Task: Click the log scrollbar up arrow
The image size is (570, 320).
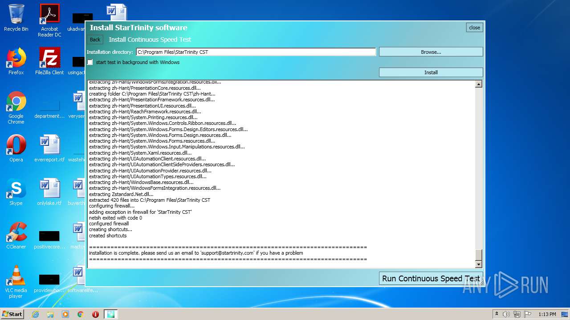Action: tap(479, 84)
